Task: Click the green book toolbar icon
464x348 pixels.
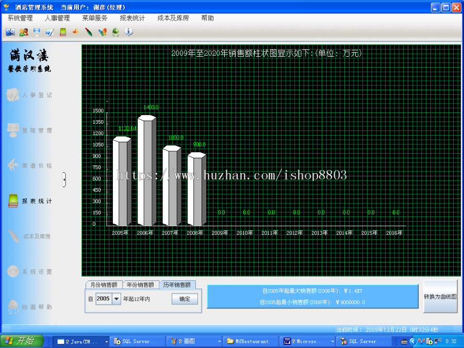Action: coord(62,32)
